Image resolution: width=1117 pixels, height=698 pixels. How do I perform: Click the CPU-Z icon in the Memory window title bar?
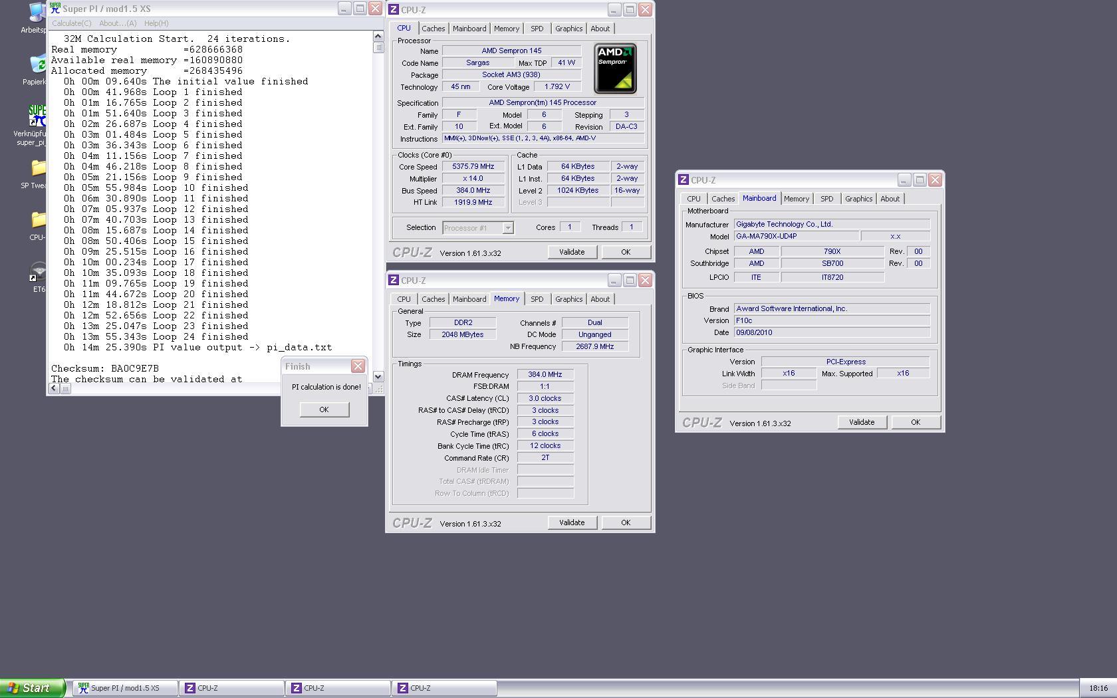pos(394,280)
